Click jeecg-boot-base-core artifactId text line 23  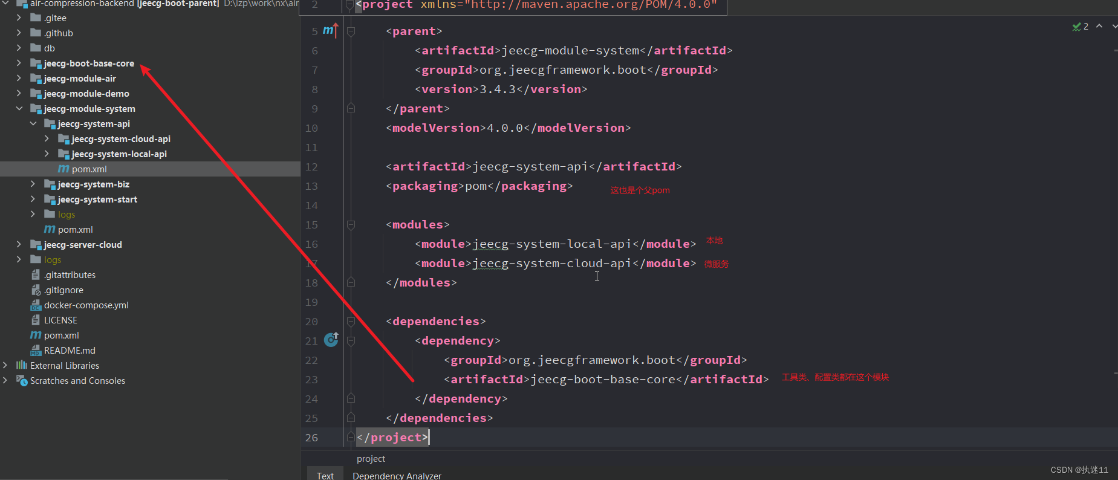(x=603, y=379)
